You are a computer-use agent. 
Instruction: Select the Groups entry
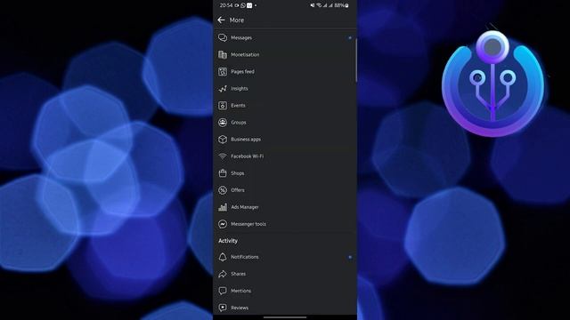pos(239,123)
